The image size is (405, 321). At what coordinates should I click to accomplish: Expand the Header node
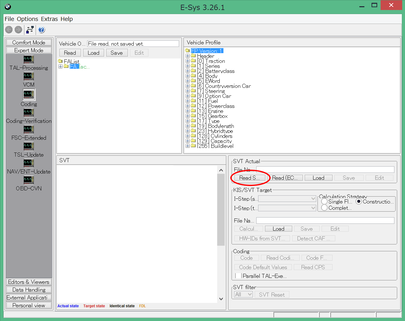click(187, 56)
